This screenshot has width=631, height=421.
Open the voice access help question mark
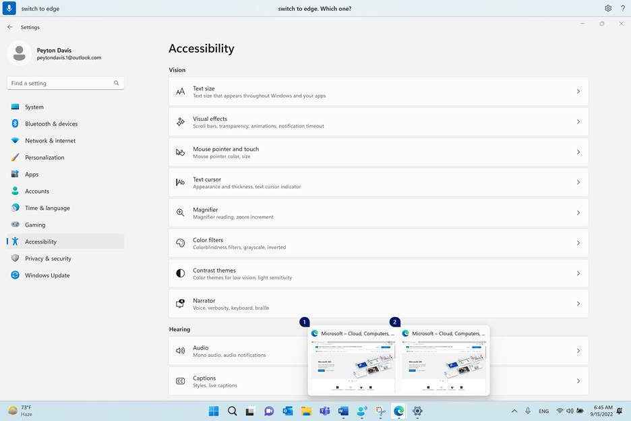(622, 8)
